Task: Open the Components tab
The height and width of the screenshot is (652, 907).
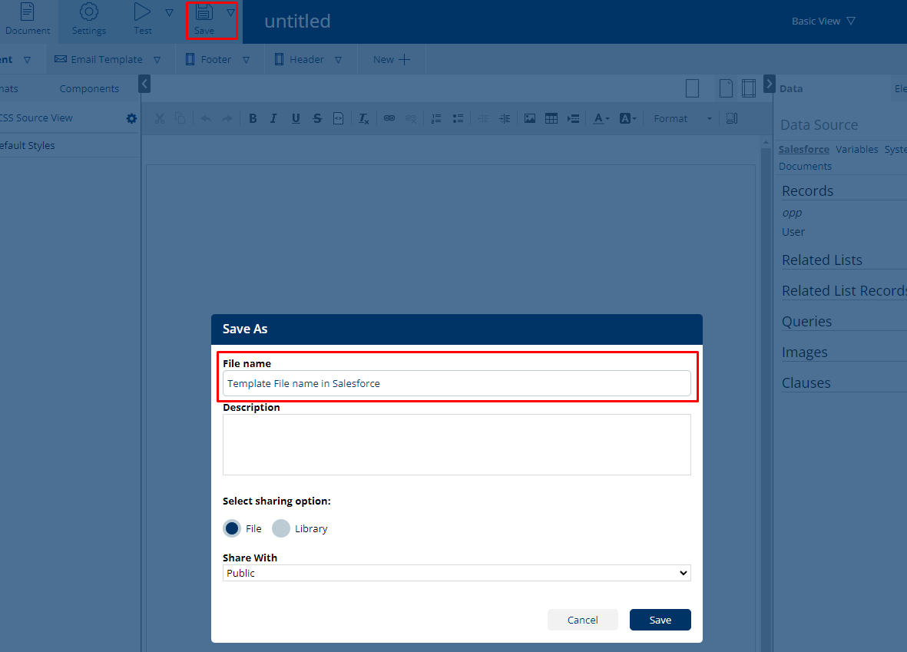Action: [x=89, y=88]
